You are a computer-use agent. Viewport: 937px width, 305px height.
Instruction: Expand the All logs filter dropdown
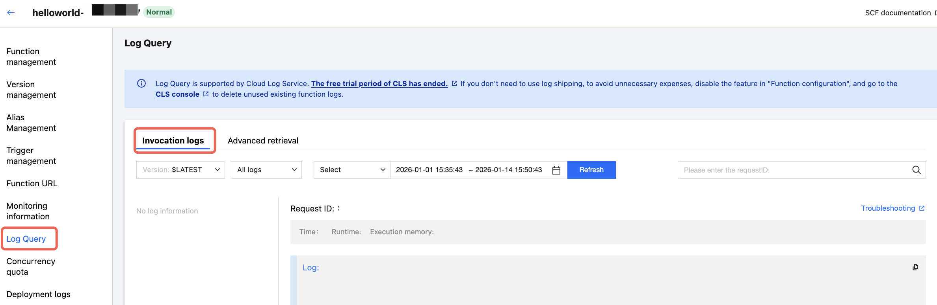266,170
